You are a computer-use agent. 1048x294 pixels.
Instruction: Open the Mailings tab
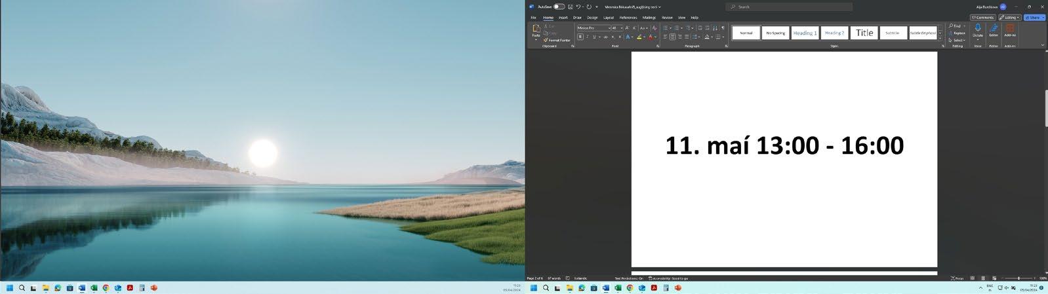[x=649, y=18]
